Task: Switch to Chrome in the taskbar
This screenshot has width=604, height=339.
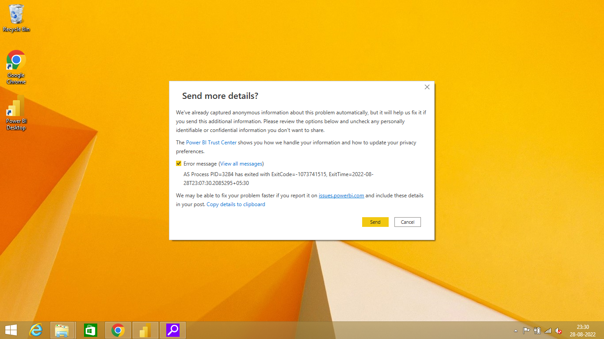Action: point(118,330)
